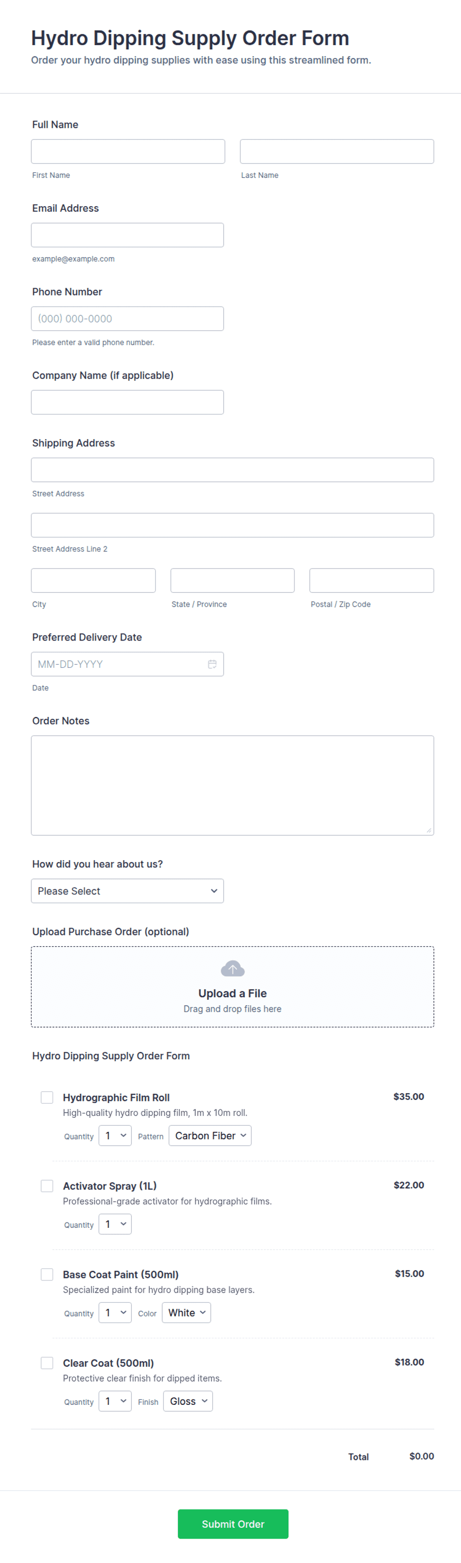The image size is (461, 1563).
Task: Check the Hydrographic Film Roll checkbox
Action: [x=47, y=1097]
